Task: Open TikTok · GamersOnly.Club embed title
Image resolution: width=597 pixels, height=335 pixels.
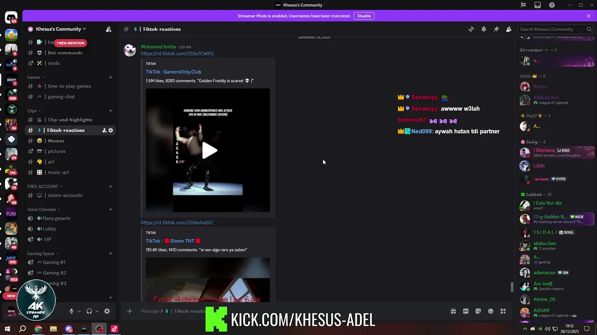Action: [x=174, y=72]
